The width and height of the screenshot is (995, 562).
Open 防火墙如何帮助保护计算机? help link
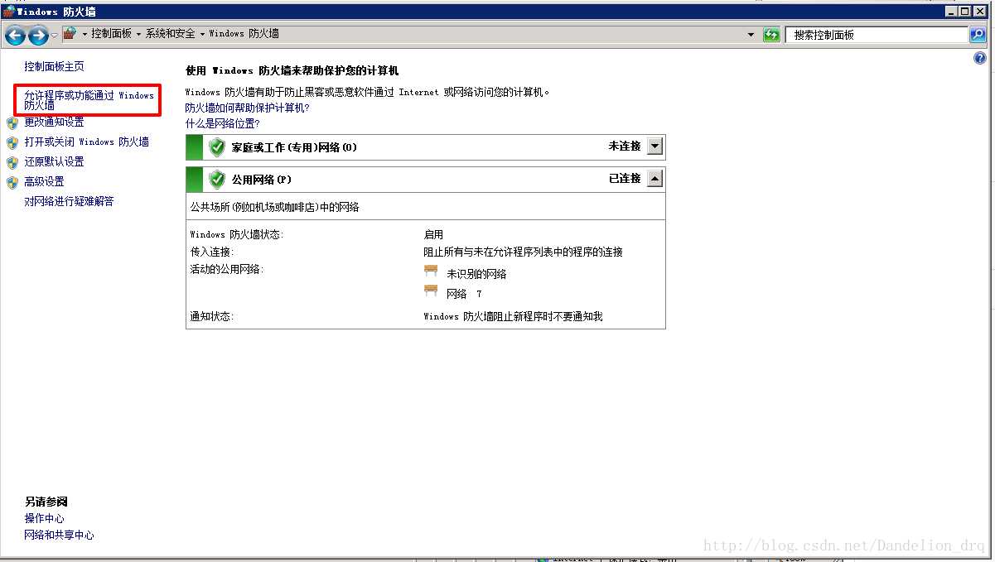247,108
